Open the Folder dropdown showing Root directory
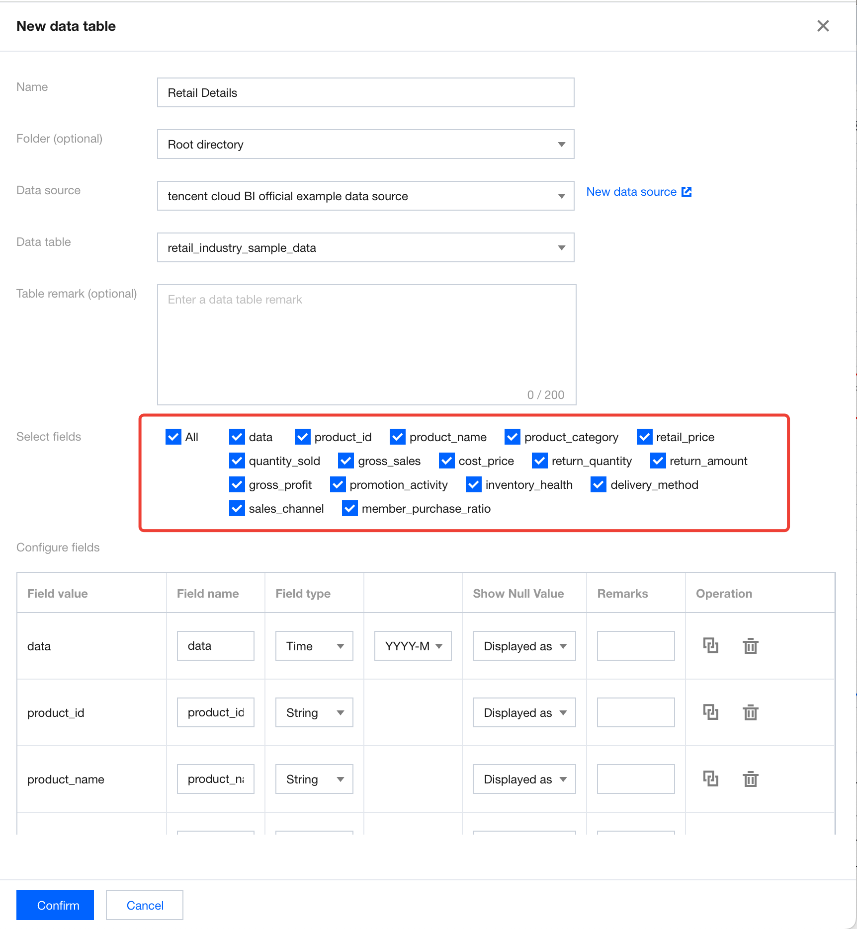This screenshot has width=857, height=929. coord(365,144)
